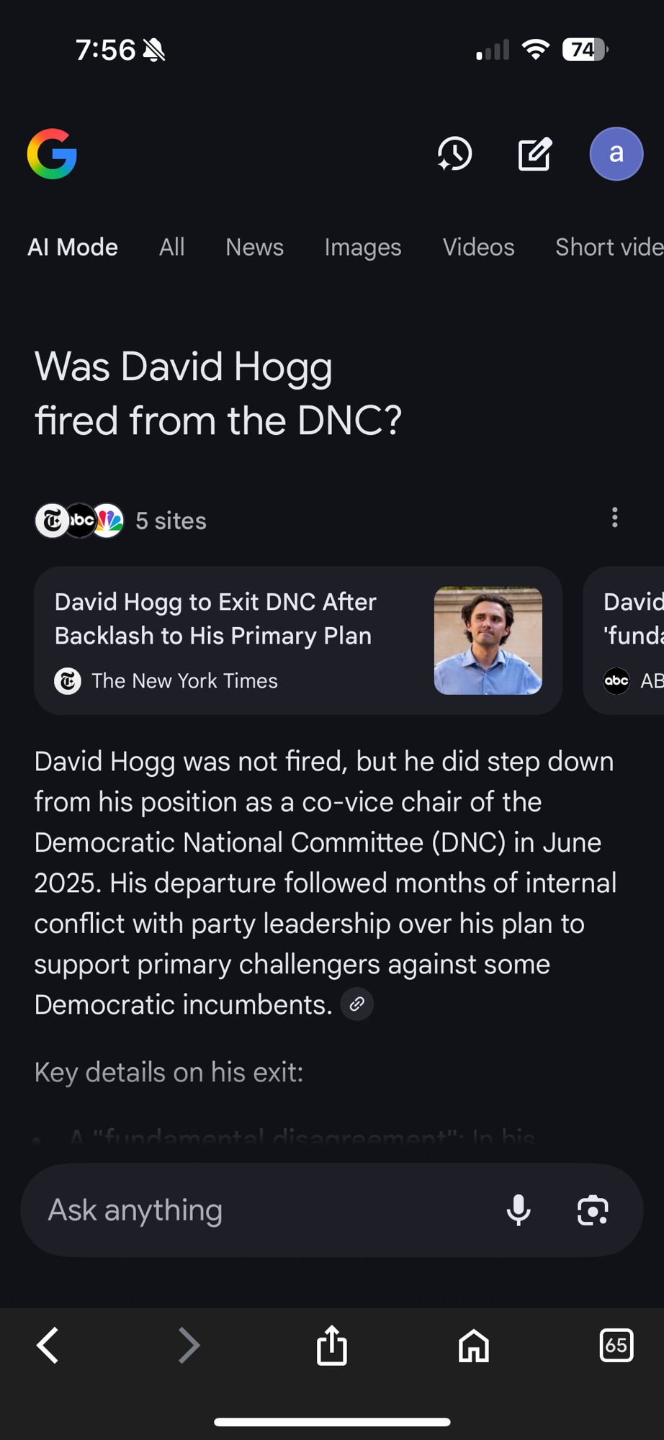Screen dimensions: 664x1440
Task: Select the Images tab
Action: (363, 247)
